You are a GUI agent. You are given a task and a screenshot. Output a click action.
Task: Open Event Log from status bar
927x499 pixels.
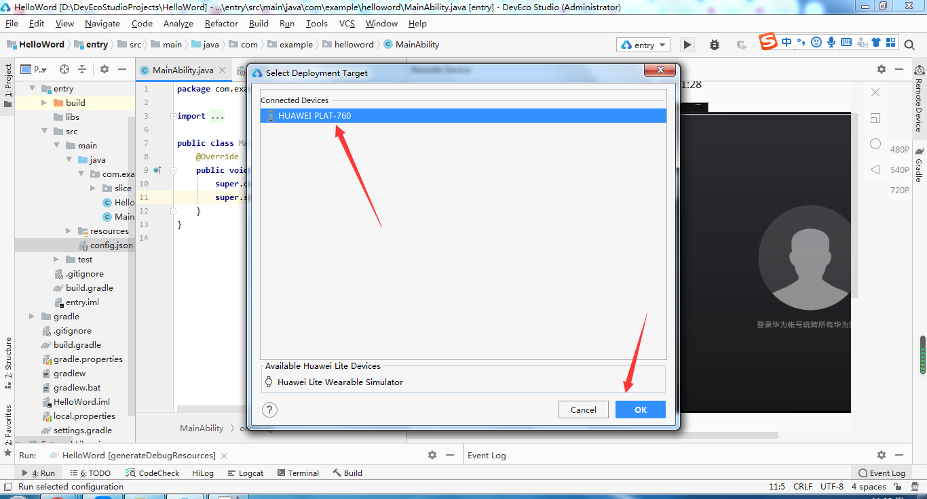click(x=882, y=473)
